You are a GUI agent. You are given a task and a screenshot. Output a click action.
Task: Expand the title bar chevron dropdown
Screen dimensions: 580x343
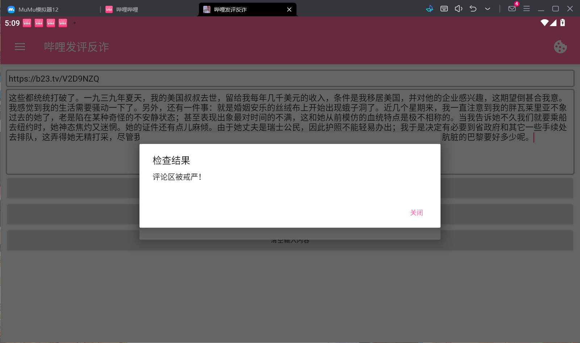(x=488, y=9)
